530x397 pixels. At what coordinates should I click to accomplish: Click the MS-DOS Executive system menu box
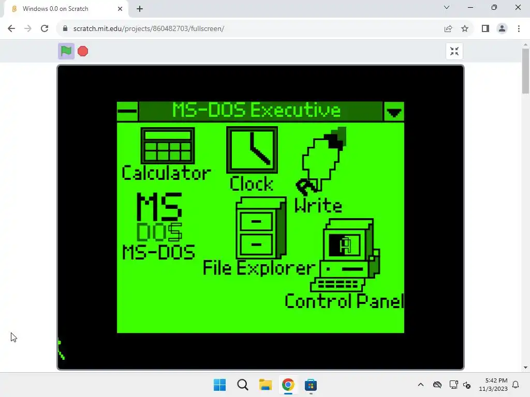click(127, 112)
